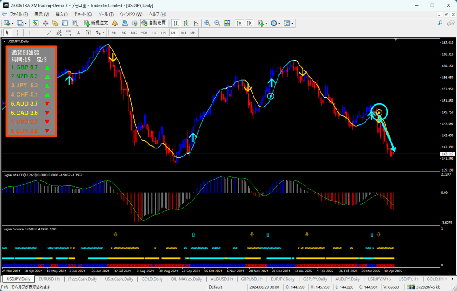Open the チャート (Chart) menu
The height and width of the screenshot is (291, 457).
(x=83, y=14)
